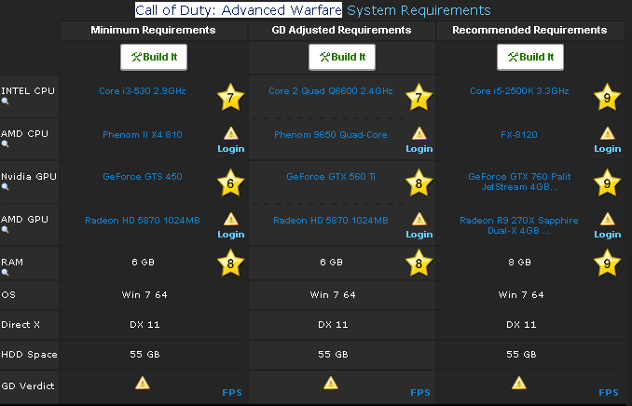Open the Radeon R9 270X Sapphire Dual-X link
The height and width of the screenshot is (406, 632).
[519, 225]
